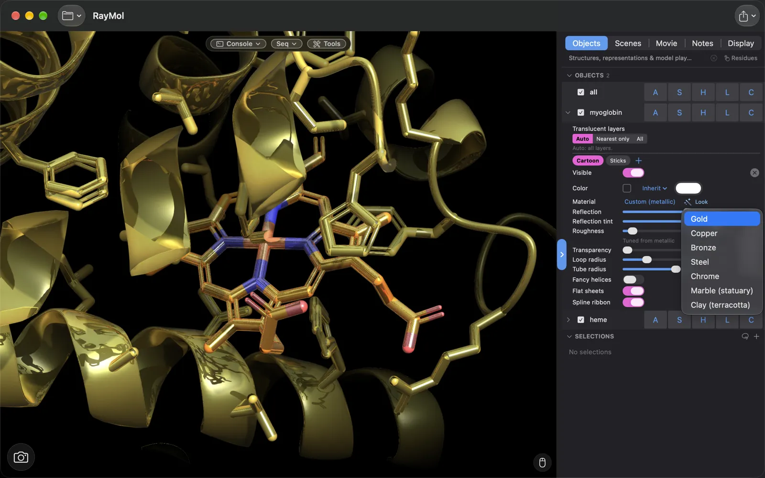Viewport: 765px width, 478px height.
Task: Open the mouse mode button
Action: pos(542,462)
